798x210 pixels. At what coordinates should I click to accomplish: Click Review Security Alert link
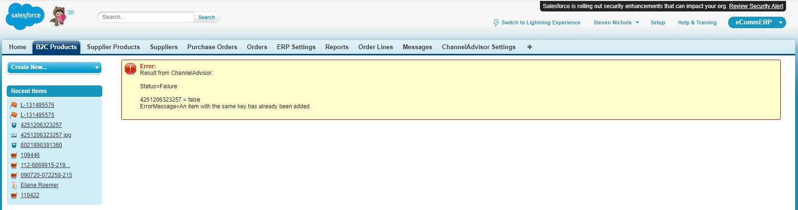[x=756, y=6]
